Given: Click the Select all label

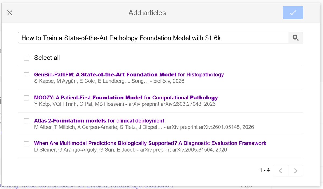Looking at the screenshot, I should tap(47, 58).
